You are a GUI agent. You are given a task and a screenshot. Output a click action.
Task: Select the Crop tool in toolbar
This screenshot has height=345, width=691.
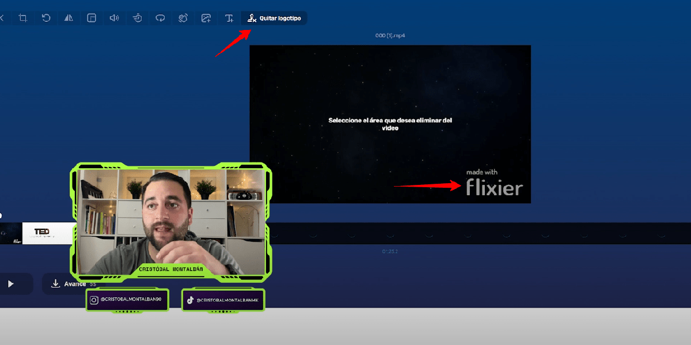pyautogui.click(x=23, y=18)
